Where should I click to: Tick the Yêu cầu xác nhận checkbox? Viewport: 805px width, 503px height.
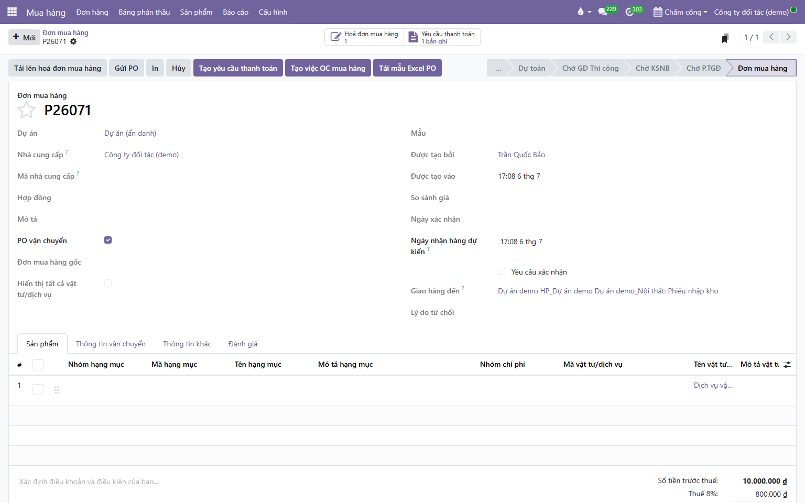coord(502,271)
